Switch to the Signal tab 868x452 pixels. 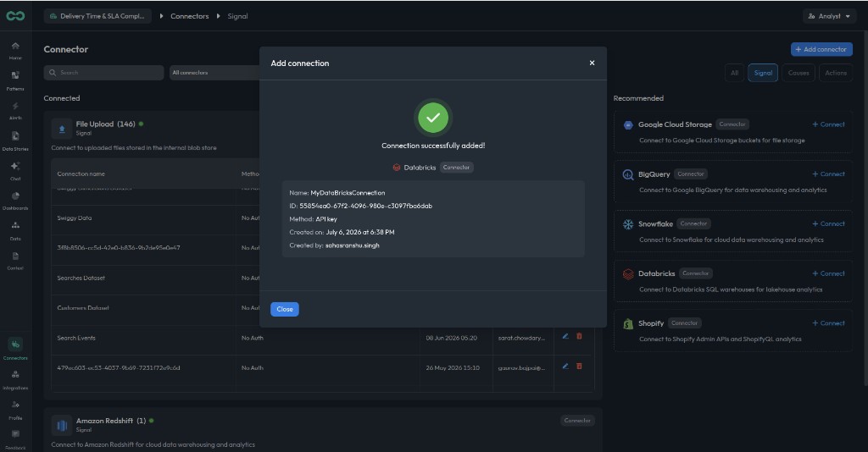[x=763, y=73]
